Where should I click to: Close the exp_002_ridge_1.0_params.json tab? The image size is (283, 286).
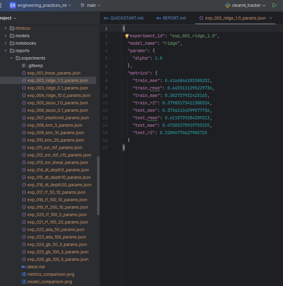coord(271,18)
